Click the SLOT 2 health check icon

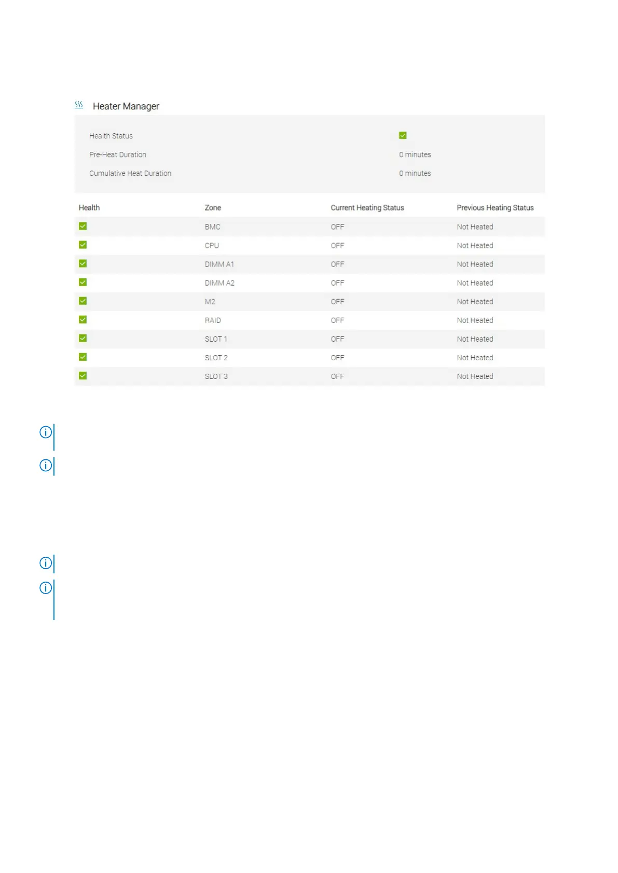83,357
